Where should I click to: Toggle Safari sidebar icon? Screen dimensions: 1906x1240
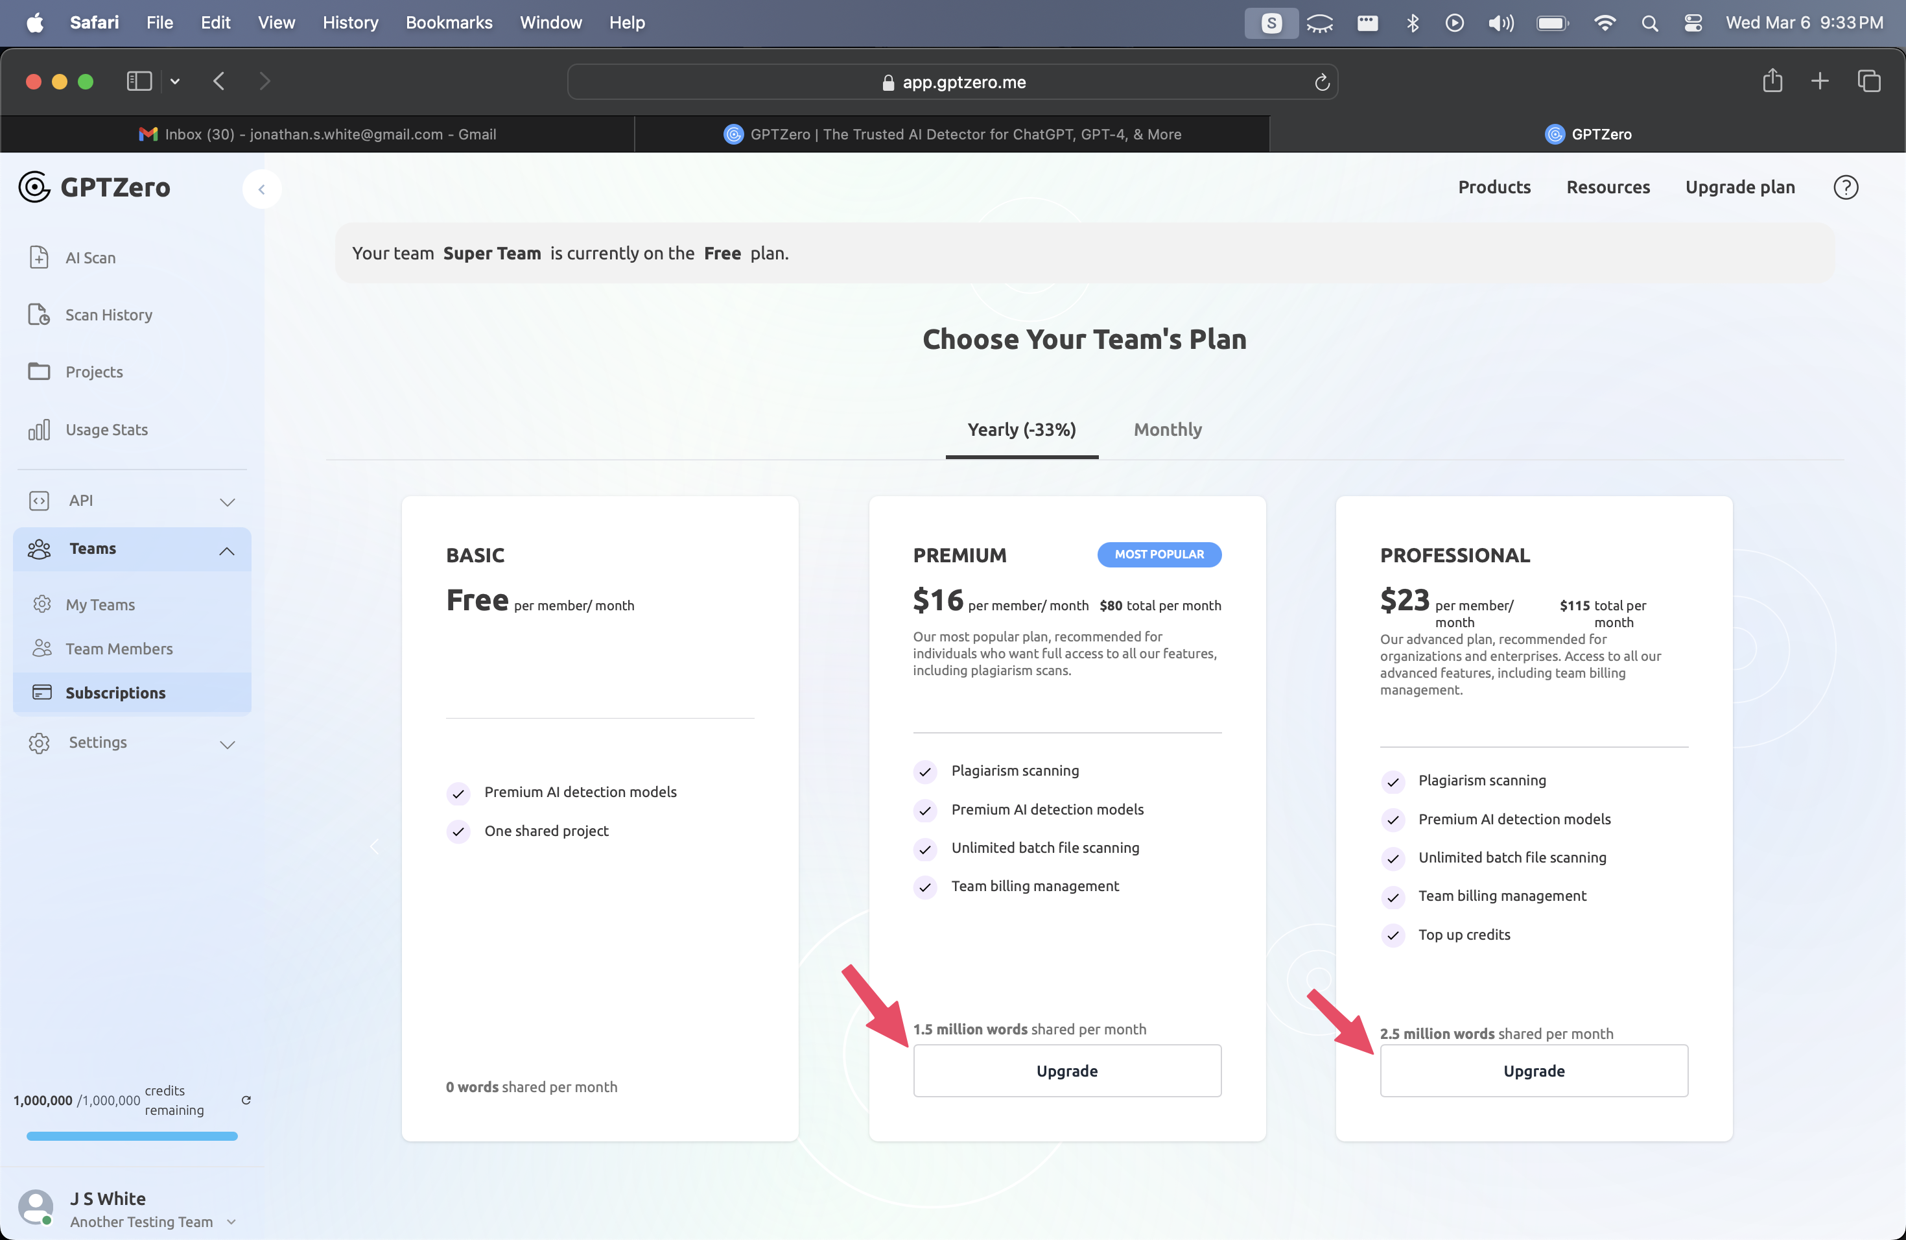tap(139, 81)
